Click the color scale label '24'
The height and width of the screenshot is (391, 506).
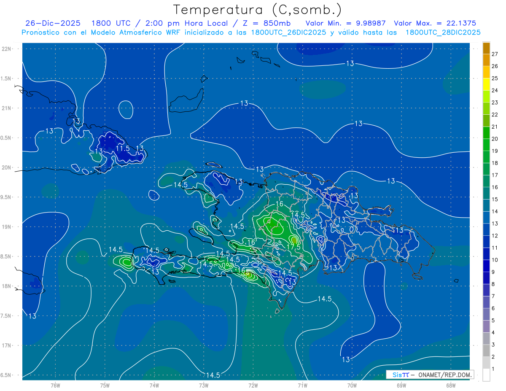[495, 90]
